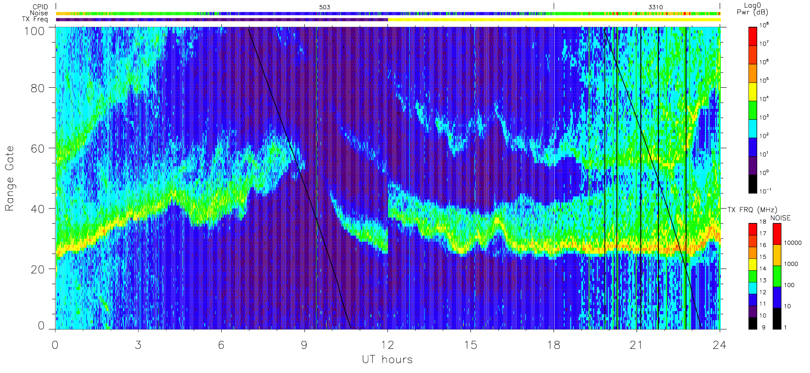Click x-axis tick label 3
The image size is (810, 373).
point(138,345)
